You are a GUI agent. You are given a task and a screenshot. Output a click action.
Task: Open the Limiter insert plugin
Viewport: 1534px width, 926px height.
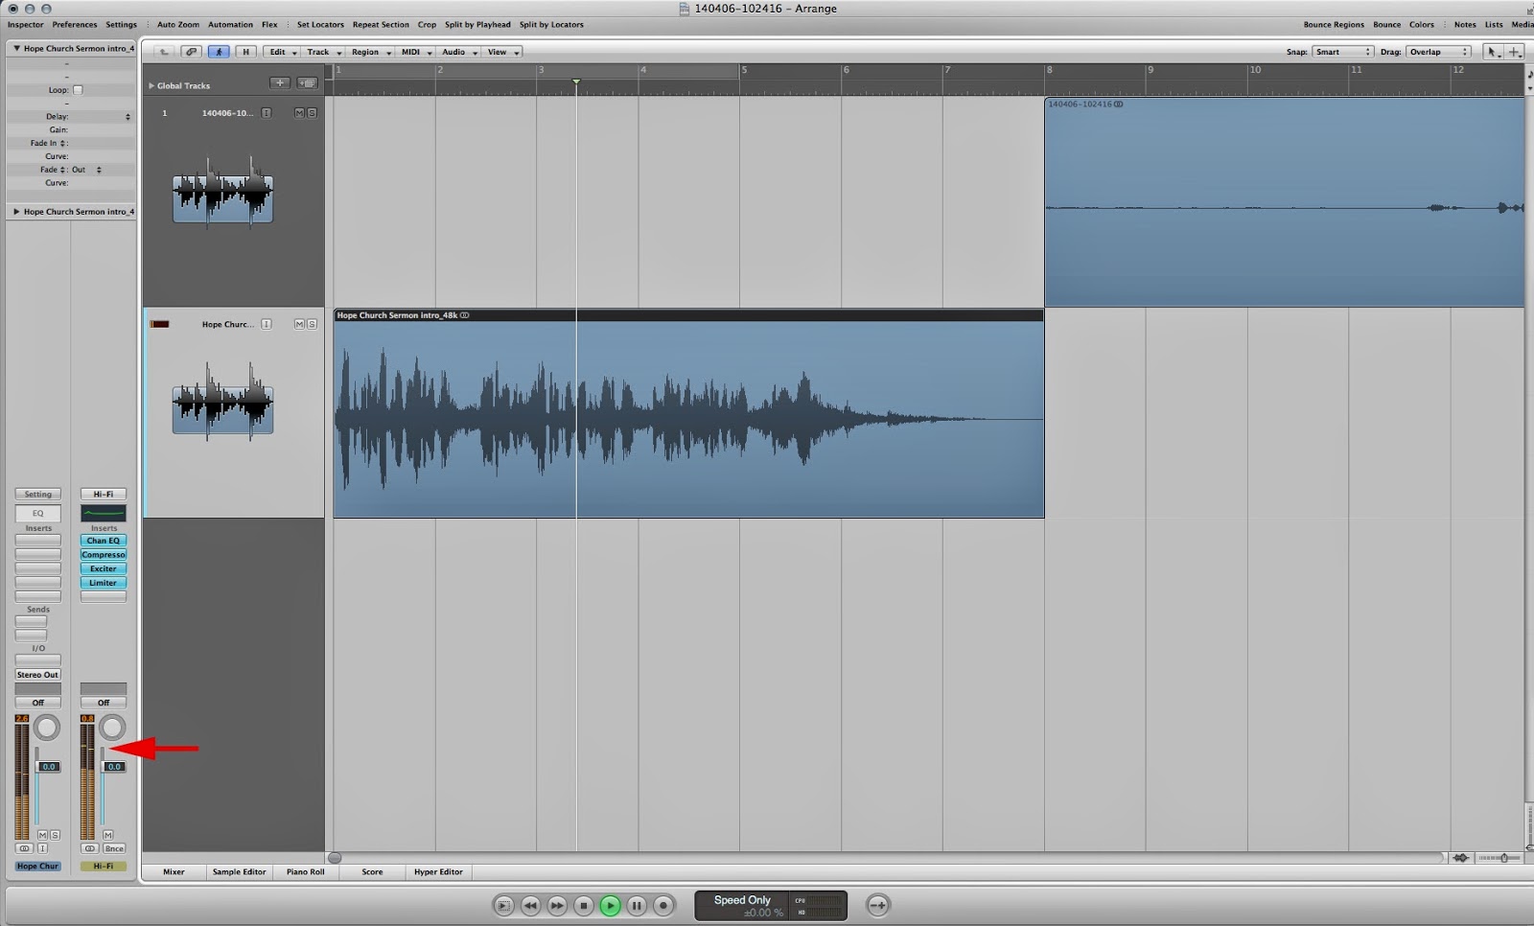pos(104,583)
